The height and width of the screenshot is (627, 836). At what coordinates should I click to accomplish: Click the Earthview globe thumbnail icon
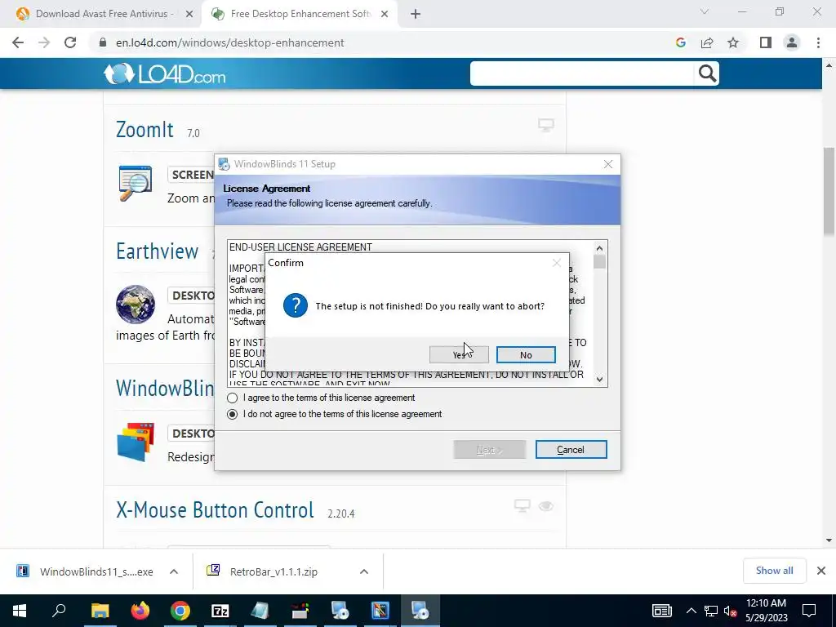pyautogui.click(x=136, y=305)
